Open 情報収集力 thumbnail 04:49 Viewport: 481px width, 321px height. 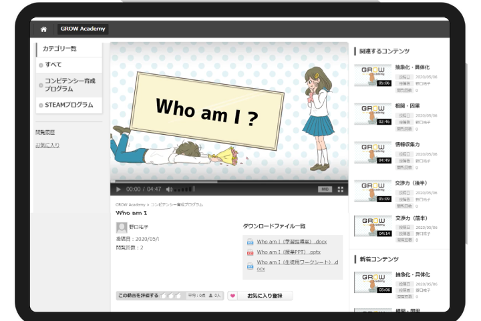[x=373, y=153]
